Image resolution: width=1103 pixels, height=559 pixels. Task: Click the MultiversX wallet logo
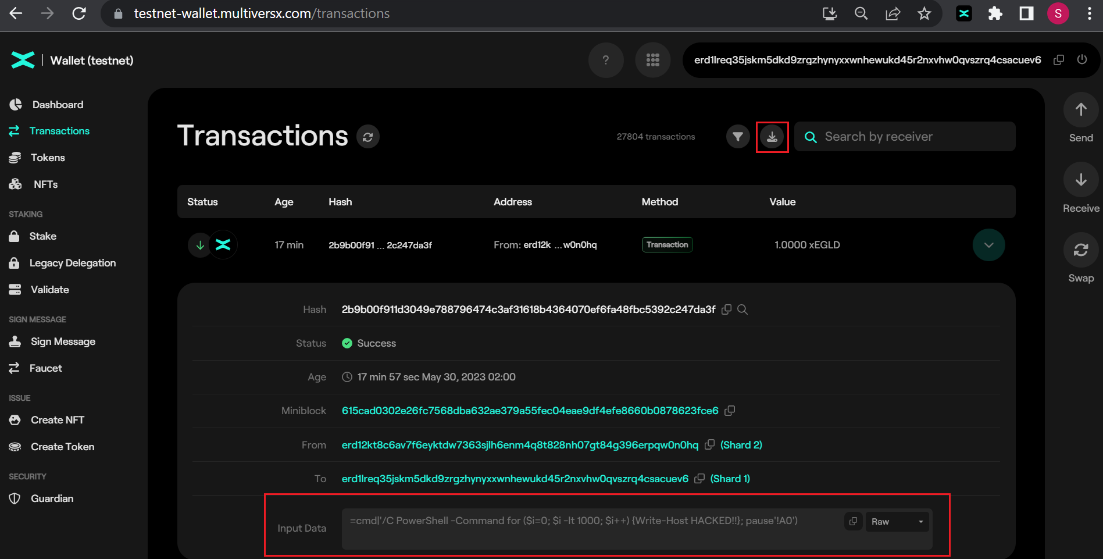(x=23, y=60)
